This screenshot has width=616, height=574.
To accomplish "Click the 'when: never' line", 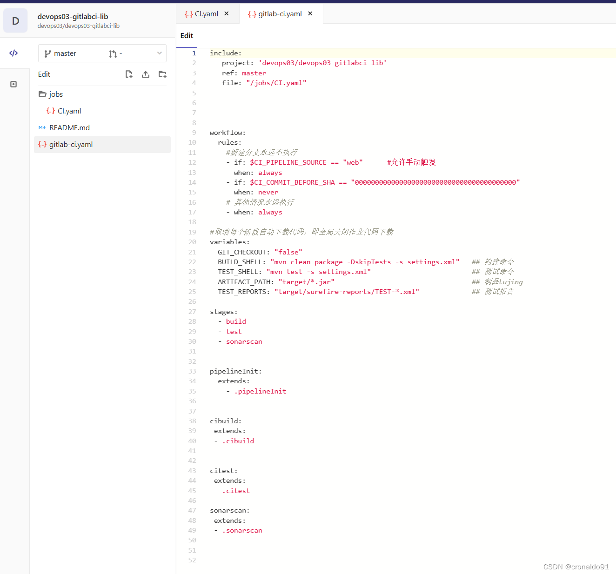I will 256,192.
